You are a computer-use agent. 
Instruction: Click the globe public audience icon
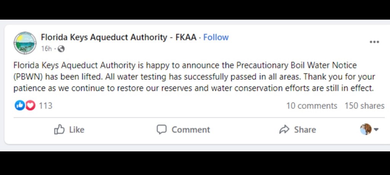pos(61,49)
